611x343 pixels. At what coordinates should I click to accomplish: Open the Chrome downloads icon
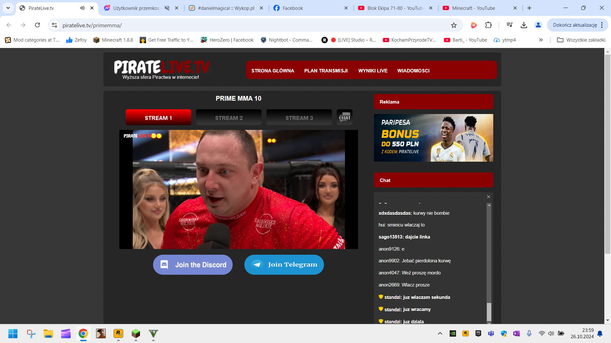pos(524,25)
